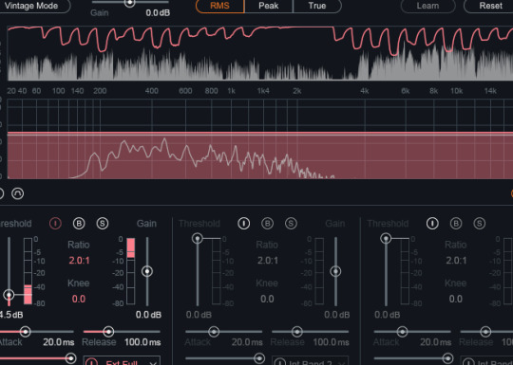Click band 3 bottom mix slider handle
Viewport: 513px width, 365px height.
pos(447,358)
